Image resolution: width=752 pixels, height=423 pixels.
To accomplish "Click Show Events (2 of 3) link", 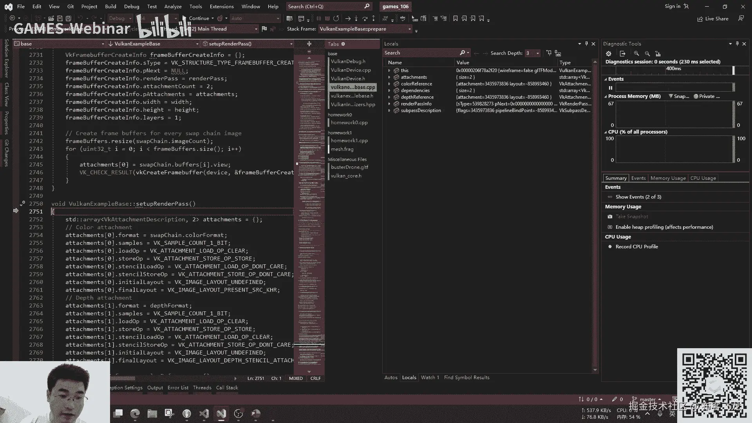I will (638, 197).
